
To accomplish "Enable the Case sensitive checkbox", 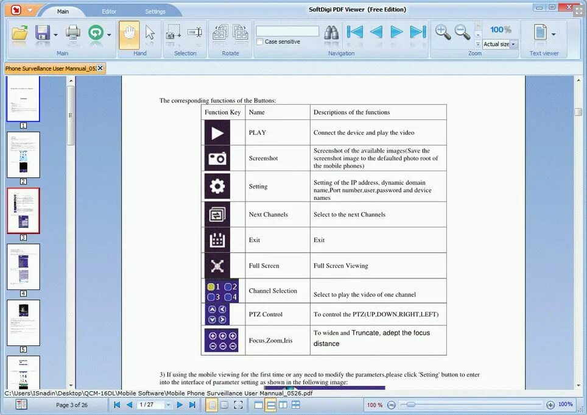I will tap(260, 41).
